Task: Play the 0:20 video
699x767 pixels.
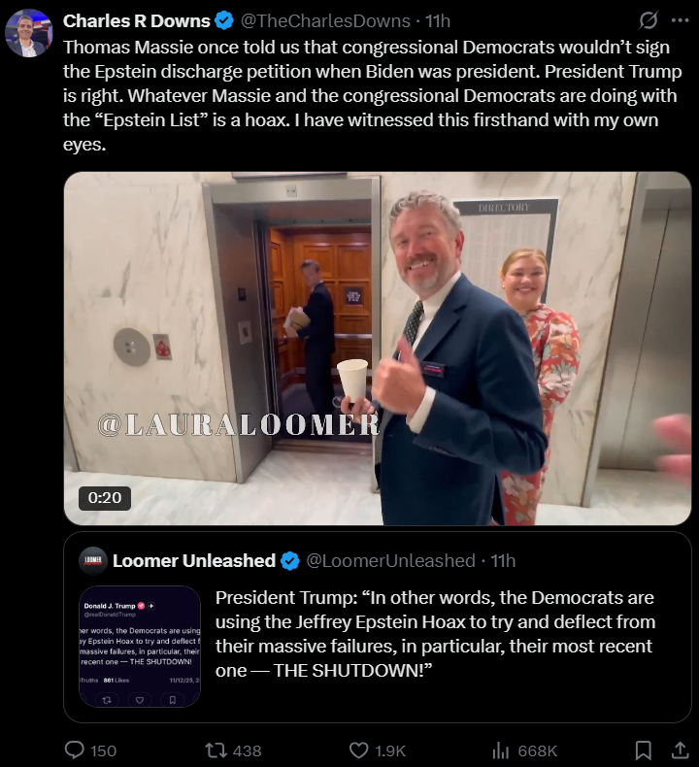Action: 377,349
